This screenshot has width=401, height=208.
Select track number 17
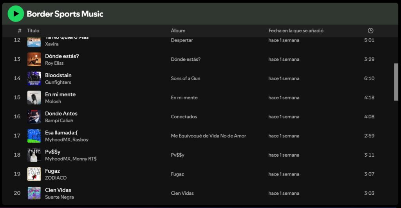pyautogui.click(x=17, y=136)
